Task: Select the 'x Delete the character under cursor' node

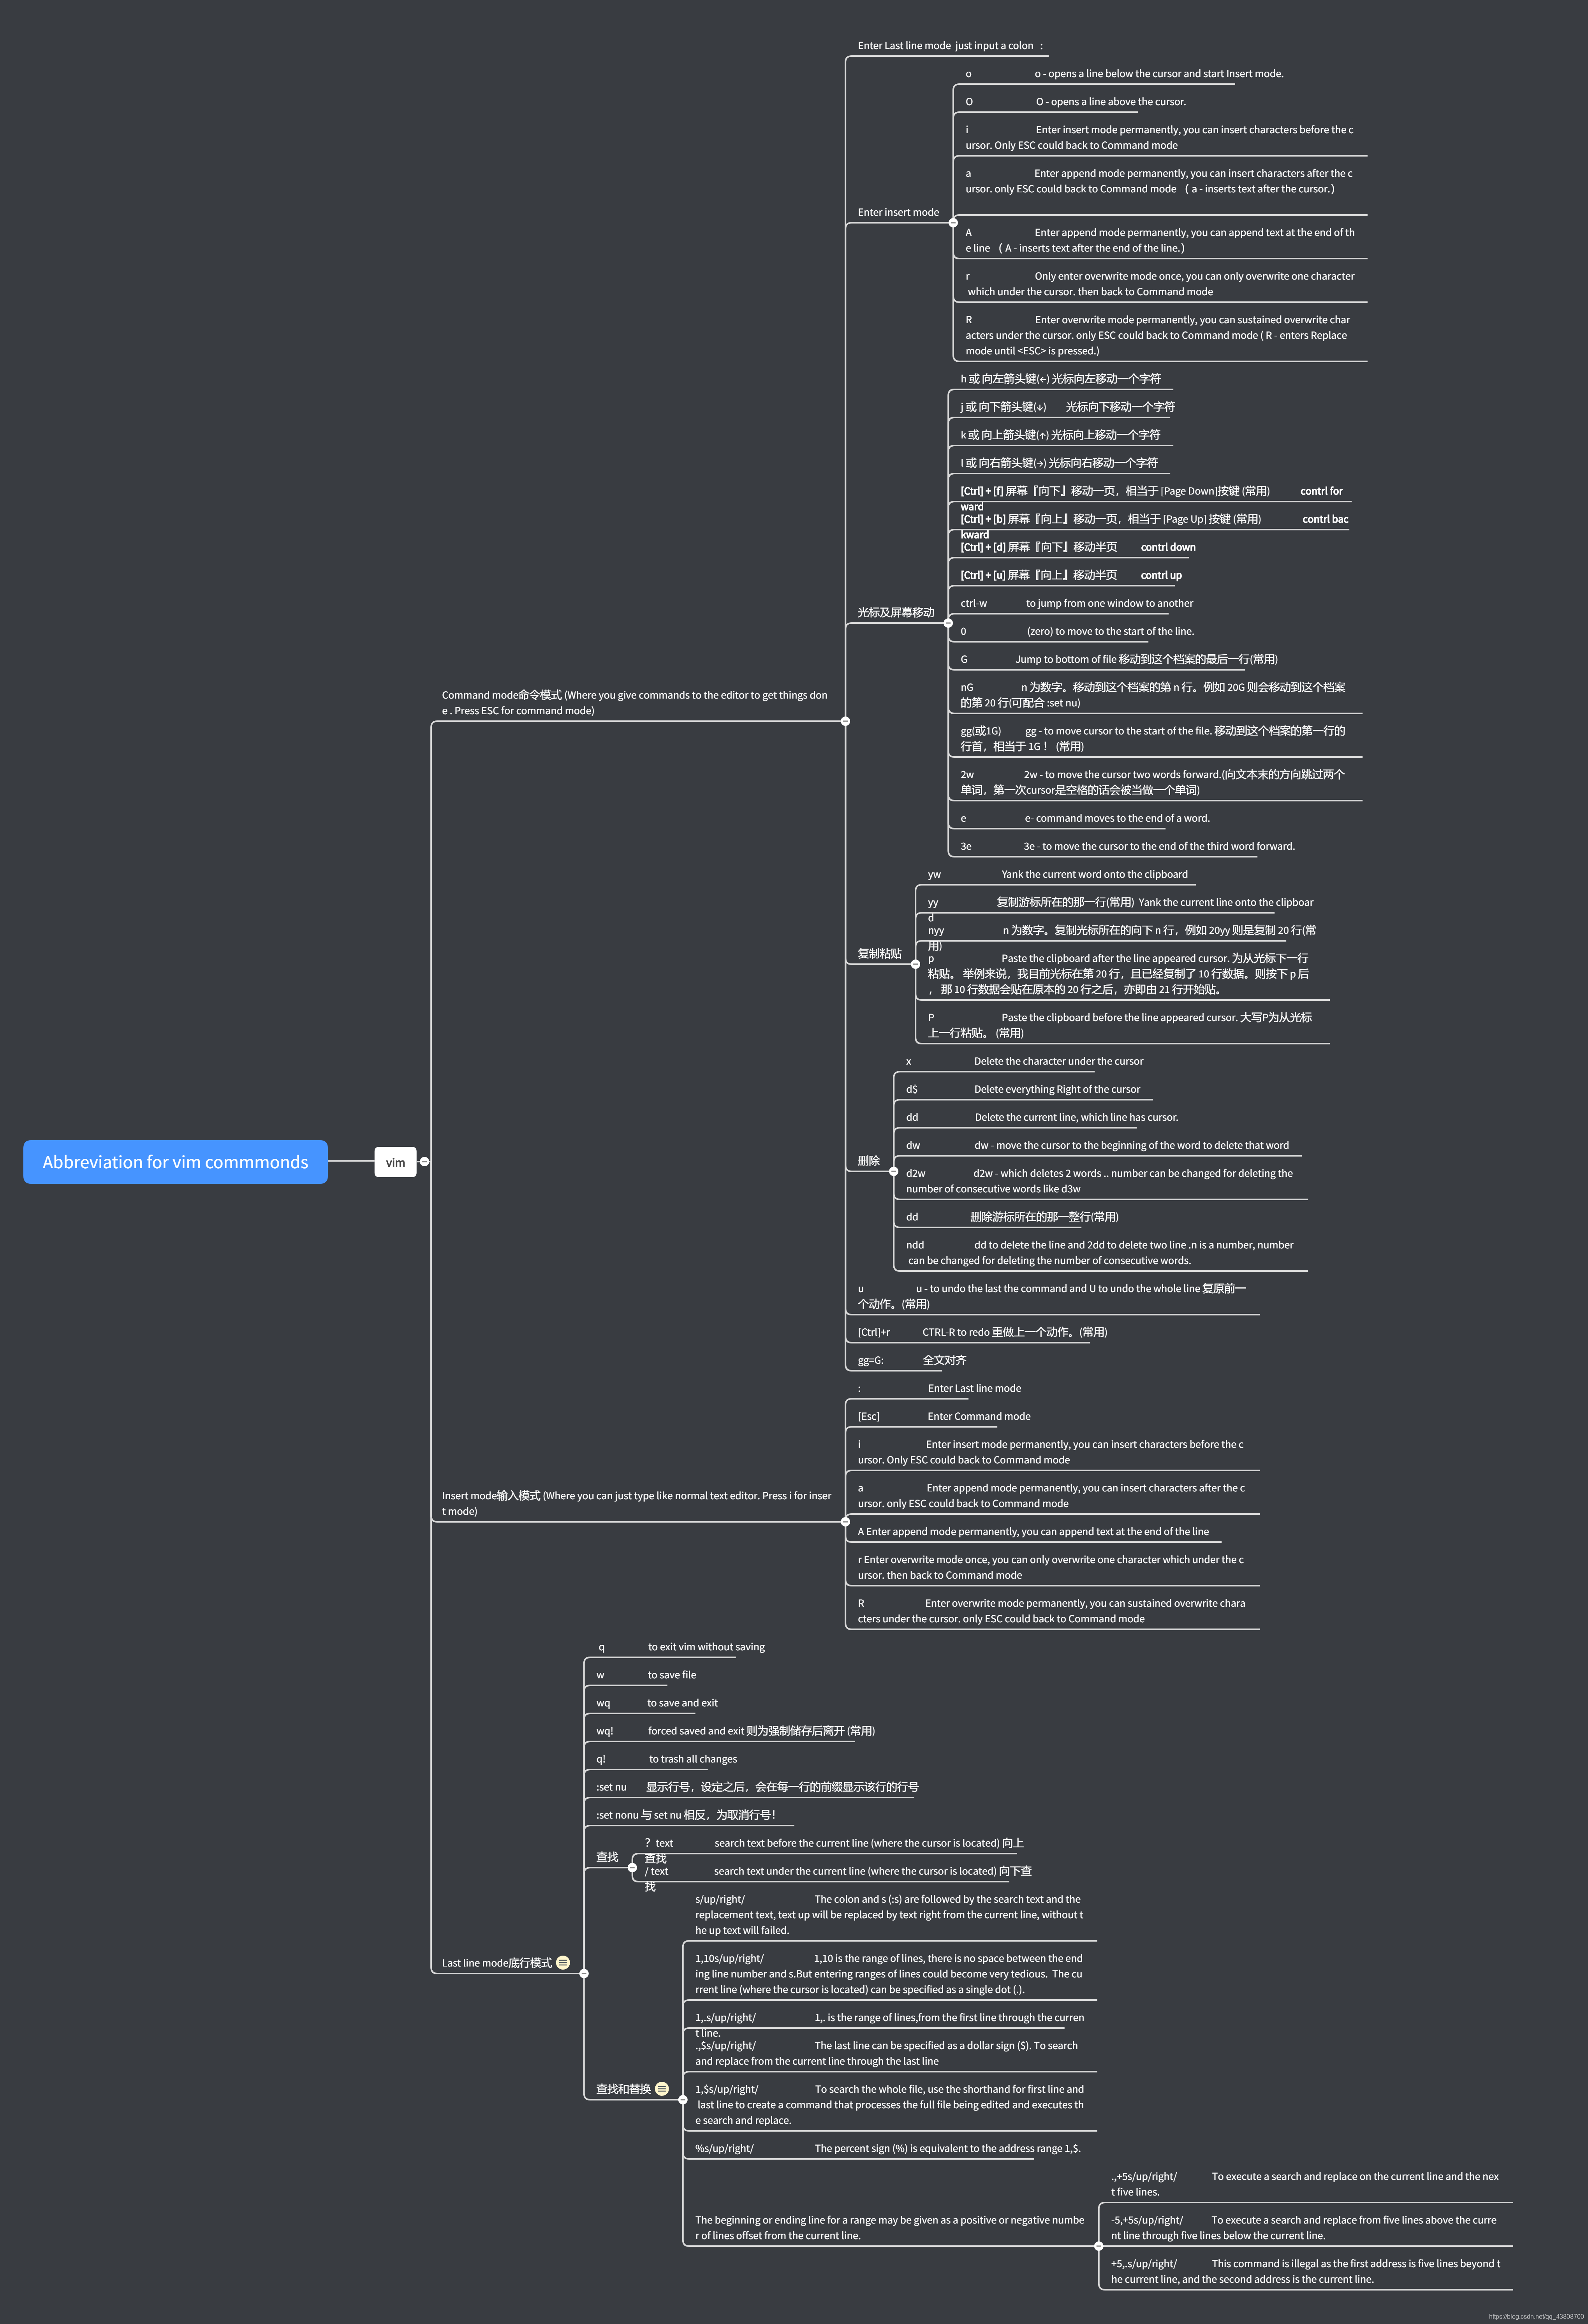Action: [x=1024, y=1061]
